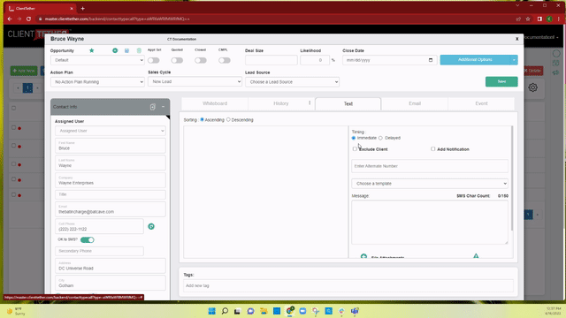Click the blue save icon beside Opportunity
The width and height of the screenshot is (566, 318).
pos(126,50)
